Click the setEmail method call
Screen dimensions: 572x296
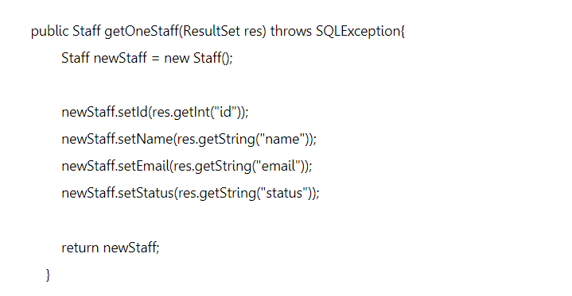pos(143,166)
